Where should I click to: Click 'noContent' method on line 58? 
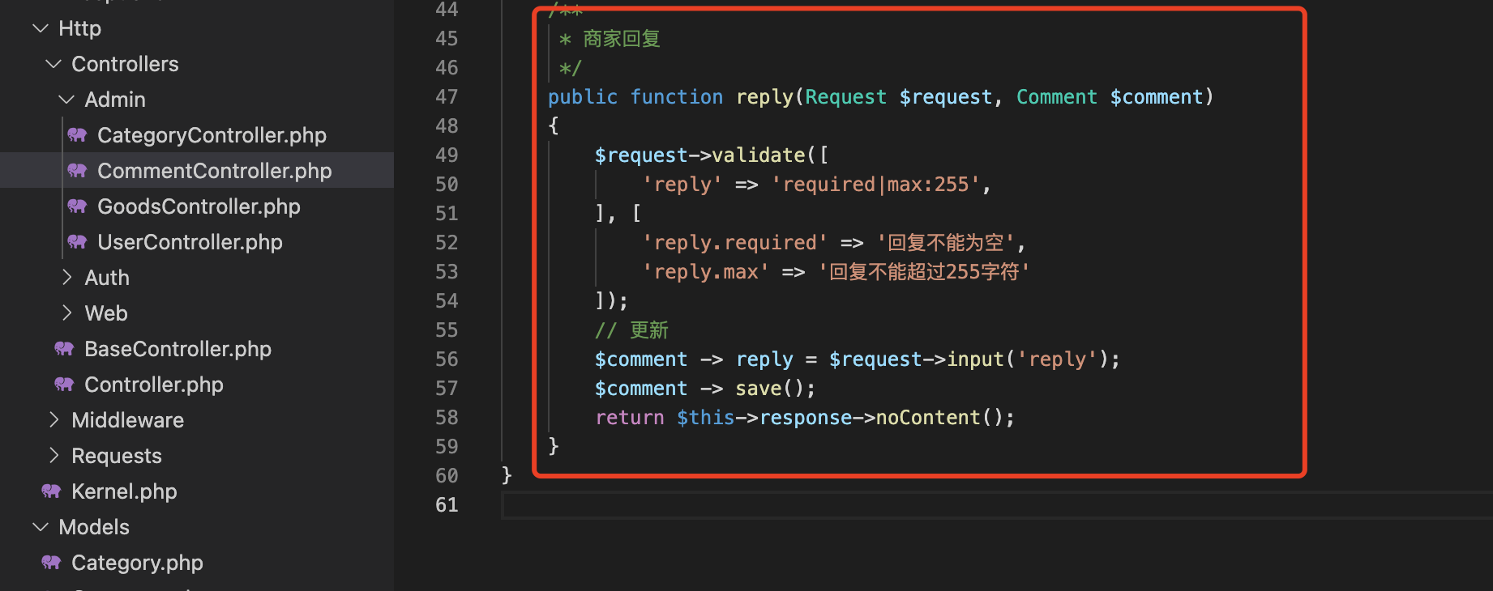pyautogui.click(x=928, y=418)
